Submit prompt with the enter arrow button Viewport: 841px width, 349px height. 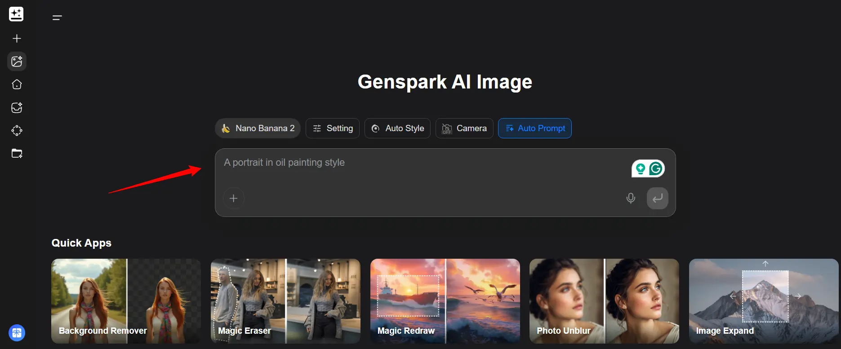coord(657,198)
